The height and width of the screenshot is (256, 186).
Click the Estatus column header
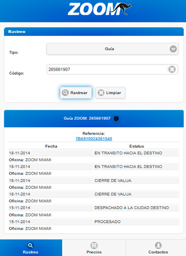(x=137, y=146)
